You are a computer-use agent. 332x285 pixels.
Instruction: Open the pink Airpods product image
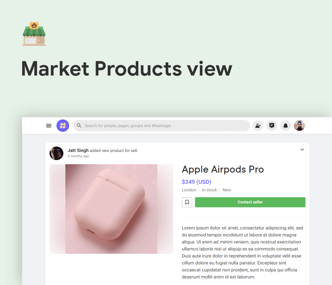click(111, 209)
